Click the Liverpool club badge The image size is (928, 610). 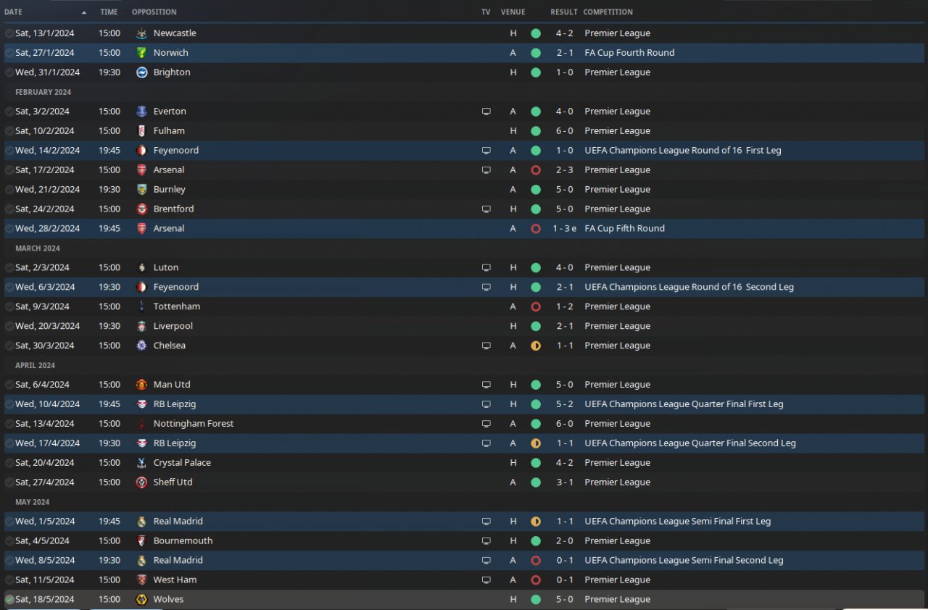click(x=141, y=326)
